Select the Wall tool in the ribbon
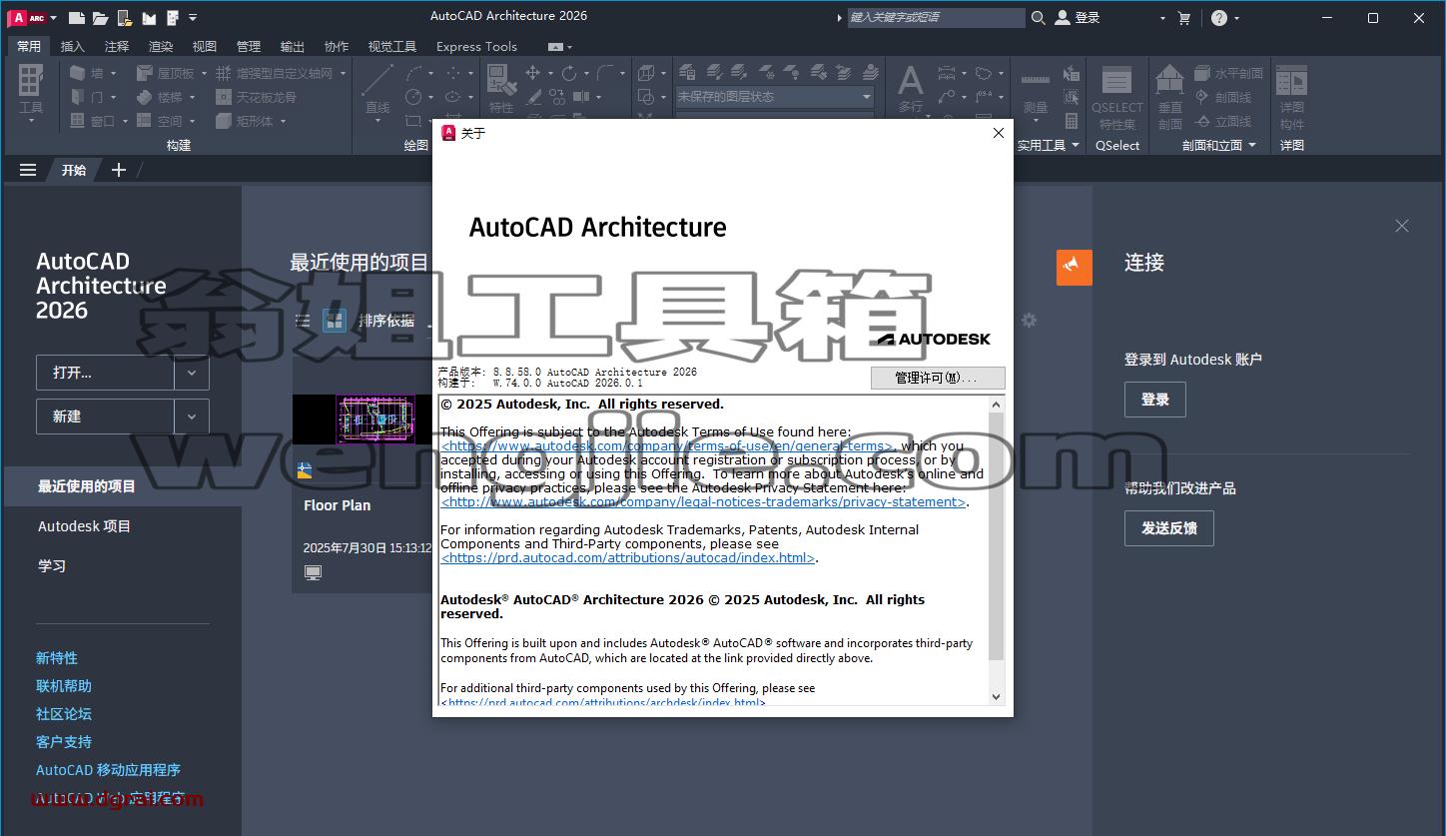1446x836 pixels. coord(87,73)
